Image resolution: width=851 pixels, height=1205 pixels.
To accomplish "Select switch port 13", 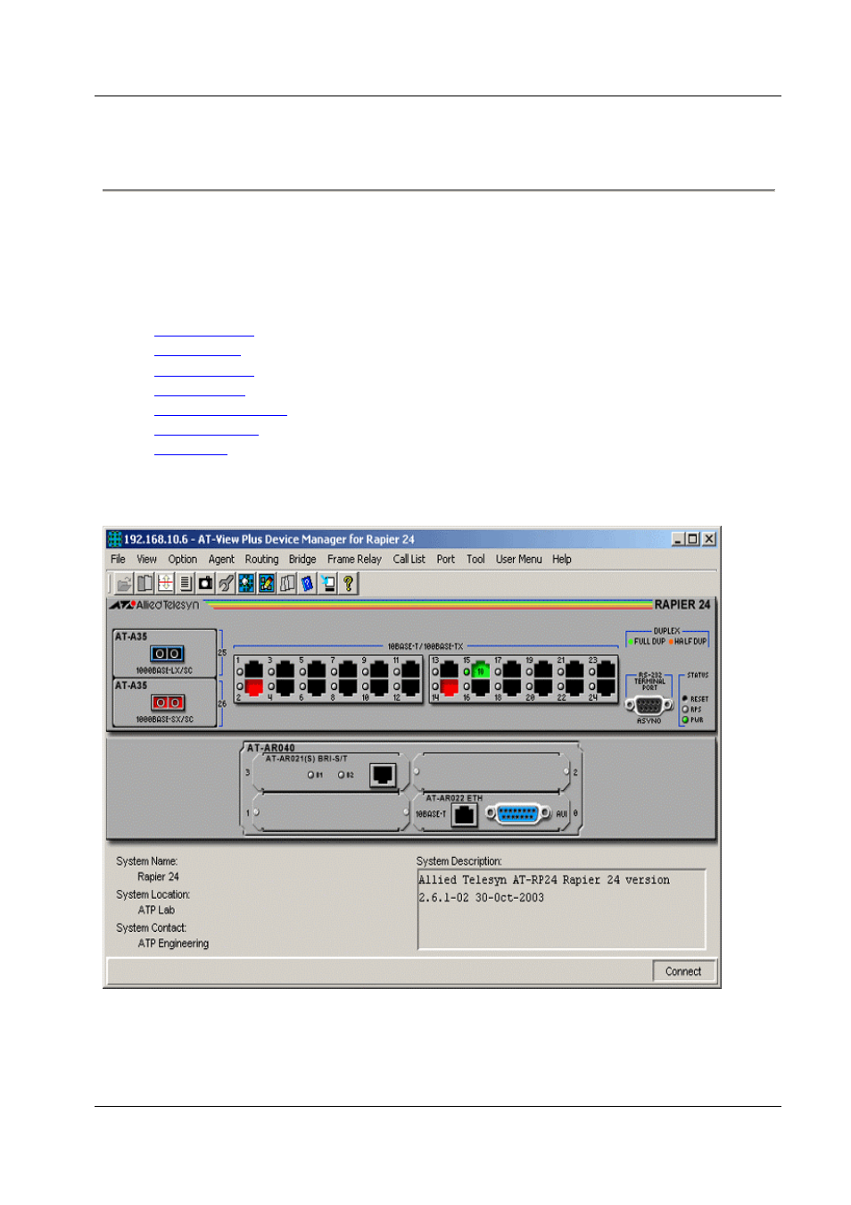I will pyautogui.click(x=449, y=669).
